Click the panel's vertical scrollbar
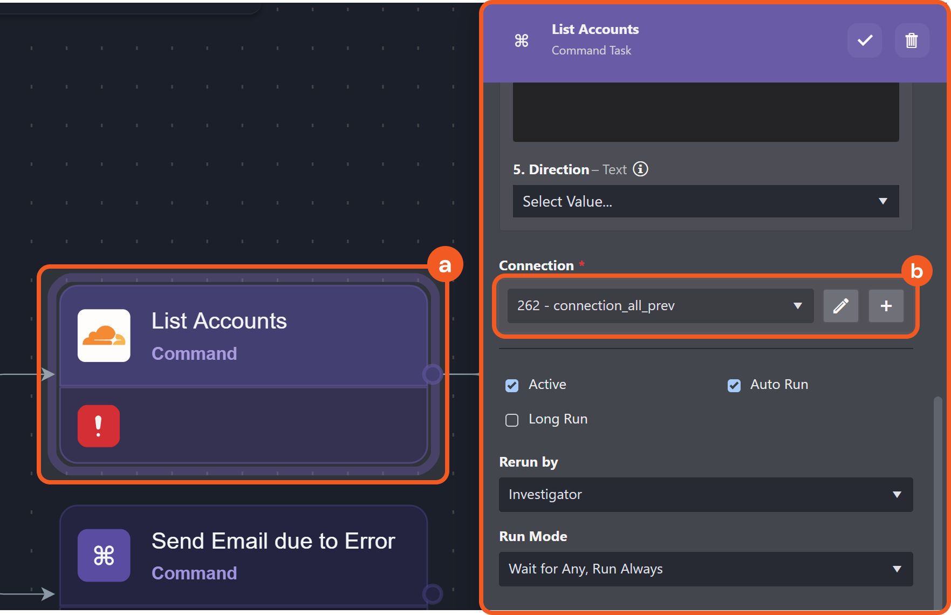 coord(938,502)
